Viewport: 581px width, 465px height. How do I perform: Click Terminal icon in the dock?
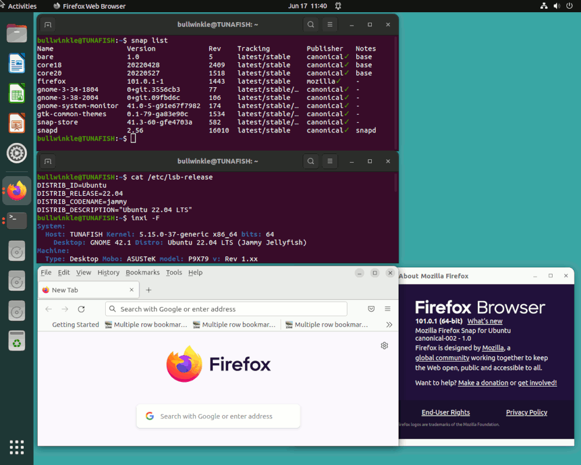17,221
